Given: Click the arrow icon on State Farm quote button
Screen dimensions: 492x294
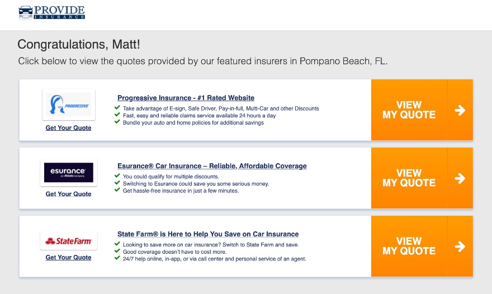Looking at the screenshot, I should point(460,246).
